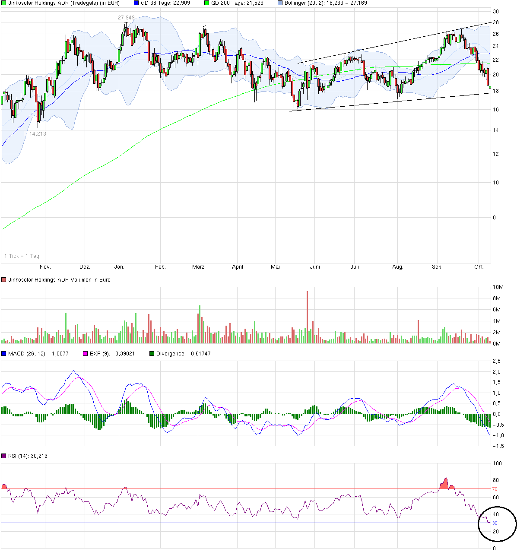Click the dark green Divergence legend swatch
Image resolution: width=517 pixels, height=555 pixels.
152,354
